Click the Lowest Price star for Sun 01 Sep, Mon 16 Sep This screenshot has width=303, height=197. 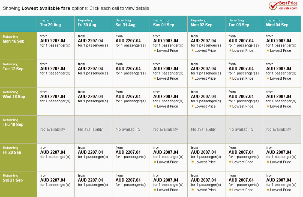(x=155, y=50)
